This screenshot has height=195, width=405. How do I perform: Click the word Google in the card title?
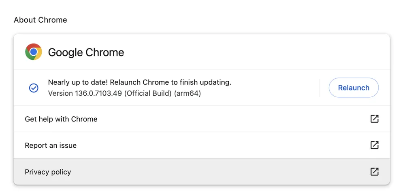coord(65,52)
